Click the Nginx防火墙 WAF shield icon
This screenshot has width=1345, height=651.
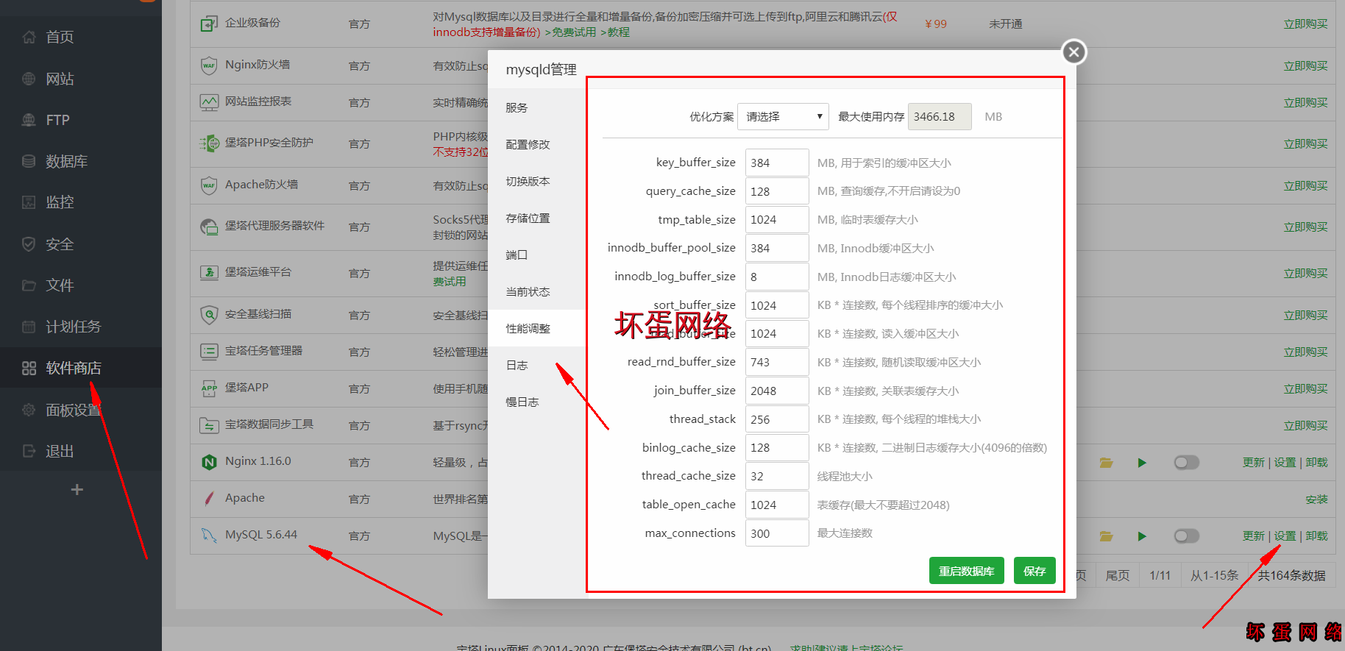(209, 65)
